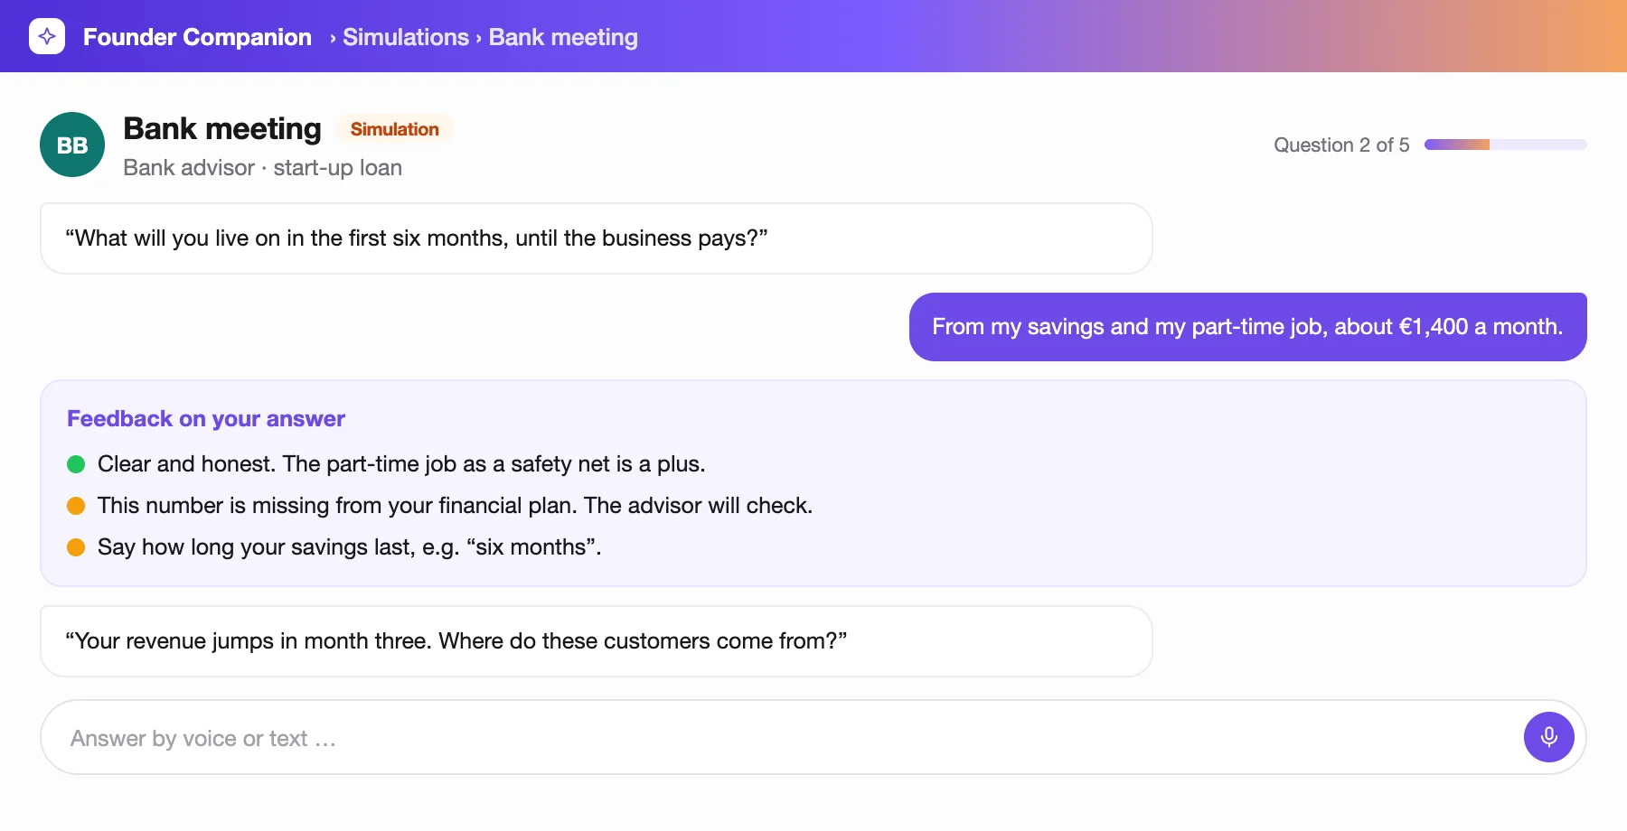
Task: Click green dot beside 'Clear and honest'
Action: 76,464
